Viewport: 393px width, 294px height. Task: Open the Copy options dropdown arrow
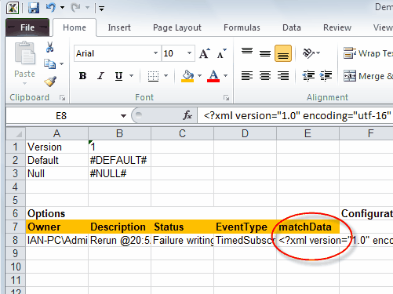[x=62, y=64]
